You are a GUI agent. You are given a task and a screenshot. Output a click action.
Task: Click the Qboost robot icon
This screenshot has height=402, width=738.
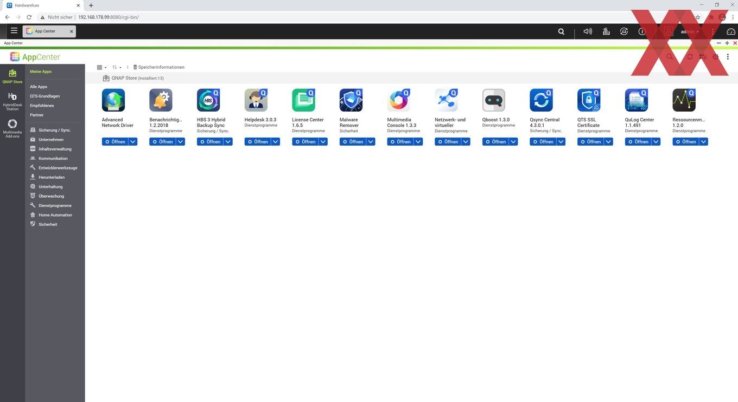(x=494, y=100)
